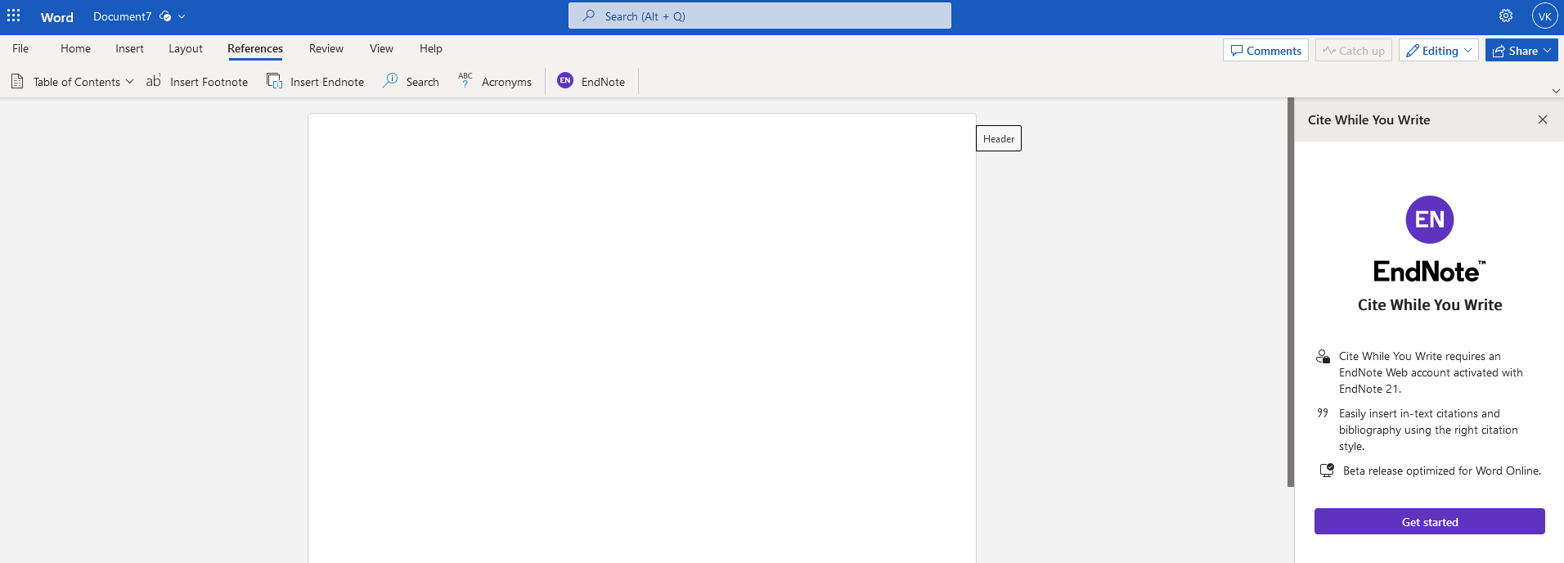Click in the Search (Alt + Q) box
This screenshot has height=563, width=1564.
[x=759, y=16]
